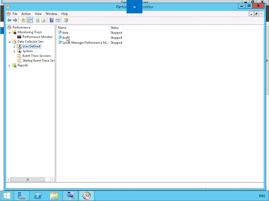
Task: Click Stopped status in the data row
Action: click(116, 33)
